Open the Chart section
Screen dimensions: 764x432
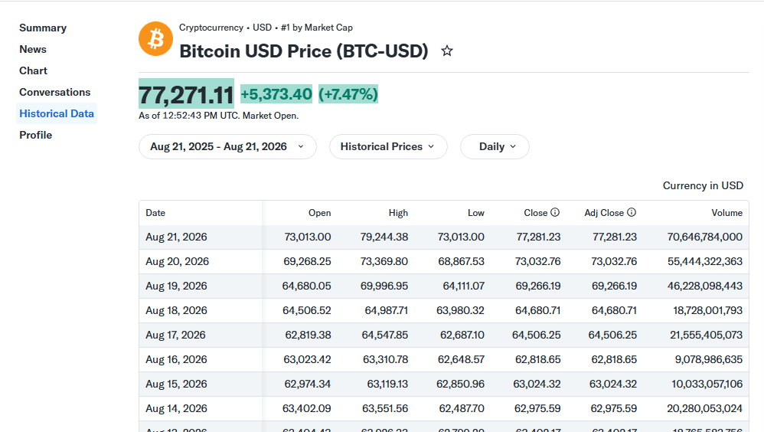33,70
